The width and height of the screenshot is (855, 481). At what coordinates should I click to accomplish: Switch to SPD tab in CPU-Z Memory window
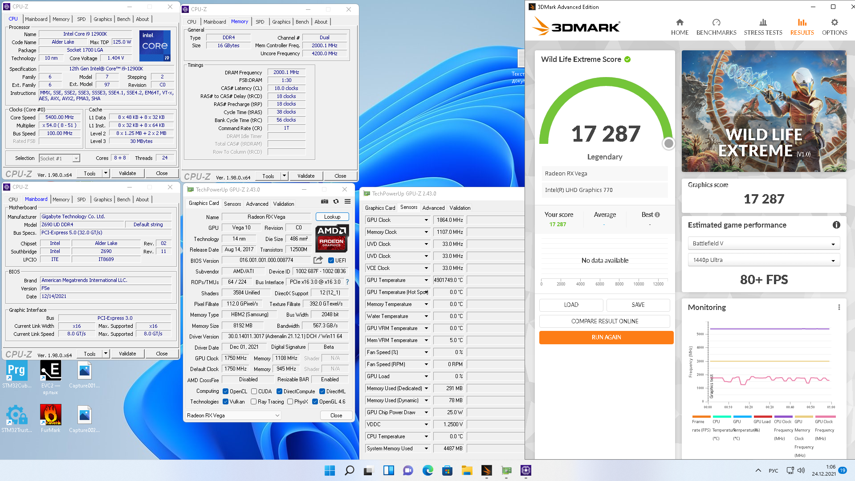point(260,22)
